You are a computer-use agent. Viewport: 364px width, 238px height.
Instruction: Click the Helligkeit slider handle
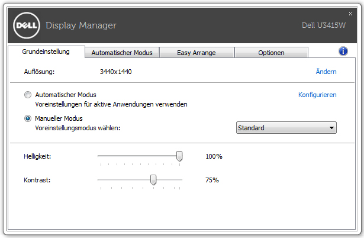(179, 156)
